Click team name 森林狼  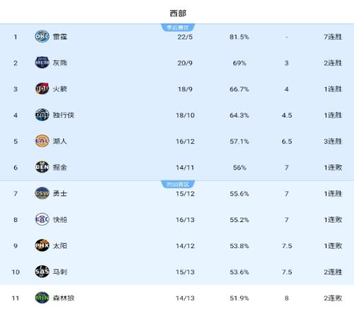64,298
